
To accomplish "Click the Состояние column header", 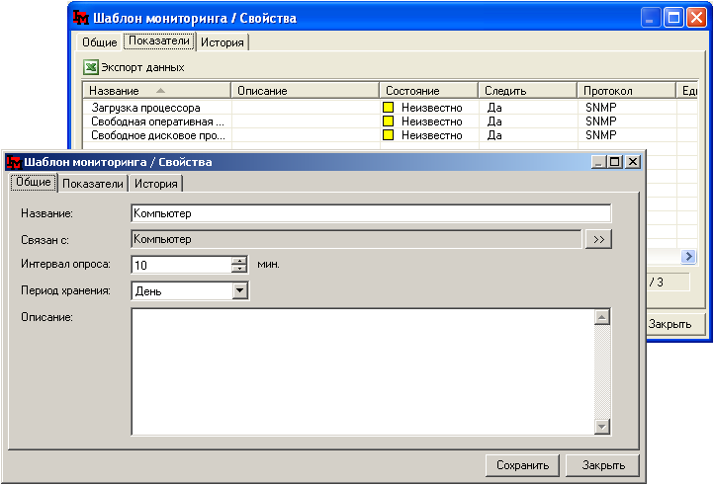I will (x=429, y=91).
